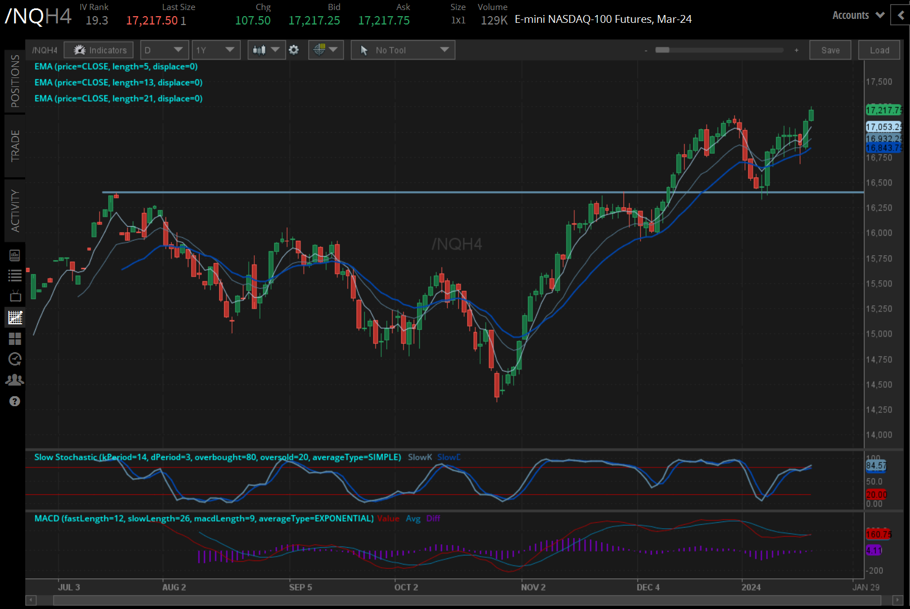
Task: Click the 17,053.25 EMA price axis tag
Action: pos(884,127)
